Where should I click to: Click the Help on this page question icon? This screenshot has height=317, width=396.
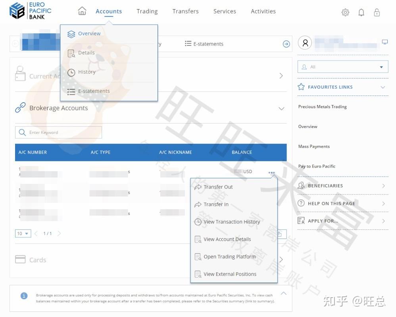click(301, 203)
